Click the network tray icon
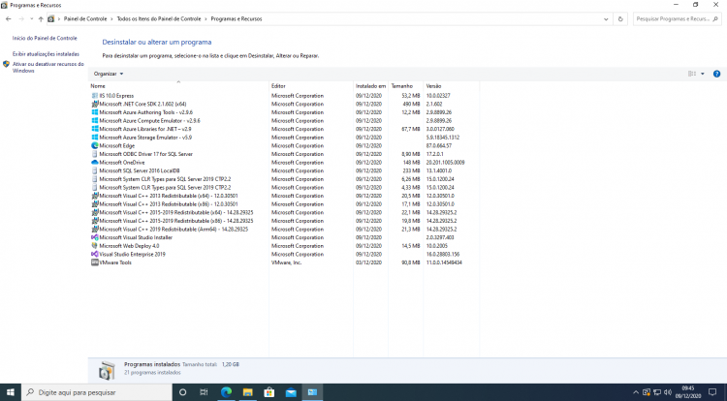 click(657, 392)
